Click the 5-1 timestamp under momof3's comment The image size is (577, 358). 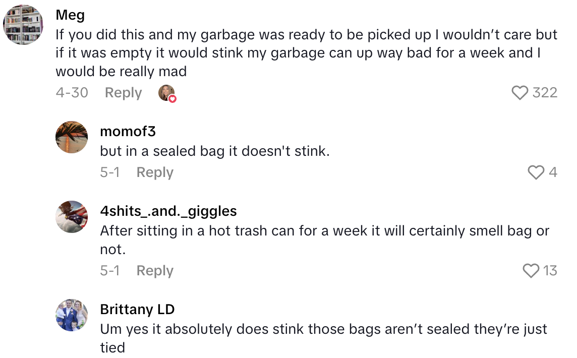[x=110, y=172]
